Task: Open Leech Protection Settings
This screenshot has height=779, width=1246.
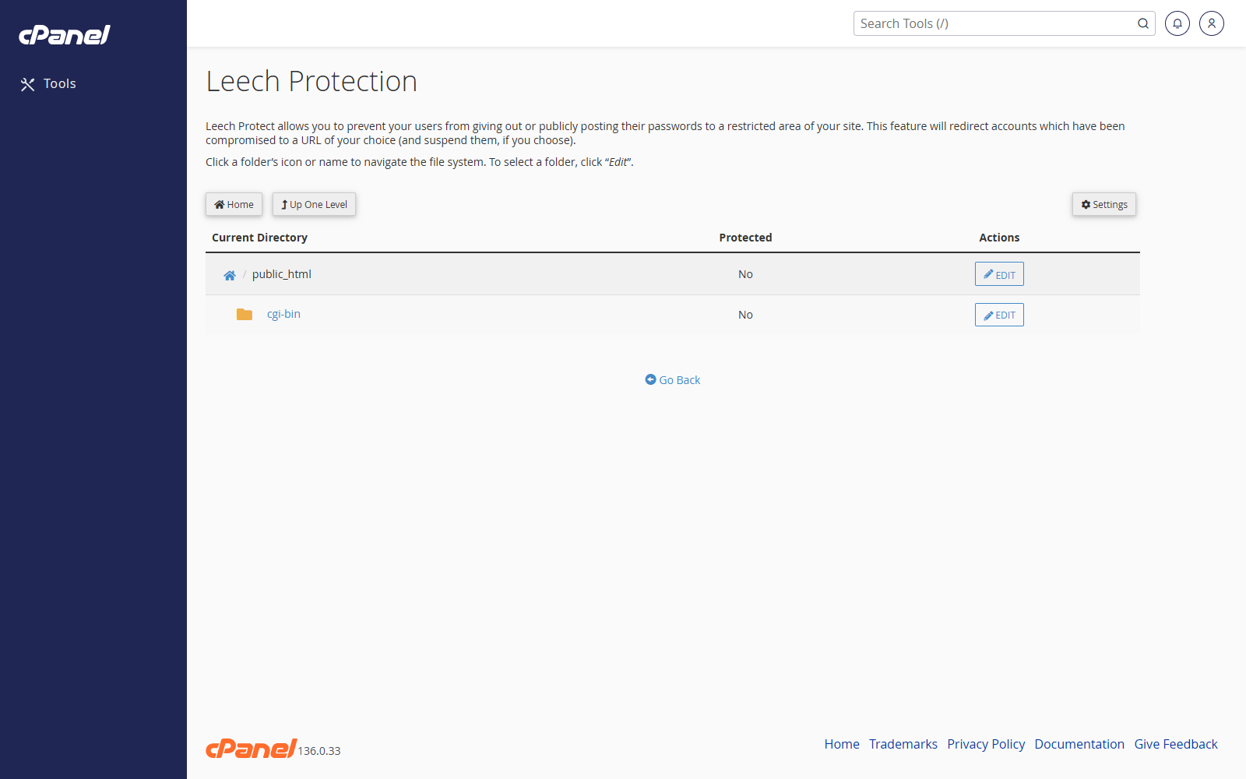Action: coord(1104,204)
